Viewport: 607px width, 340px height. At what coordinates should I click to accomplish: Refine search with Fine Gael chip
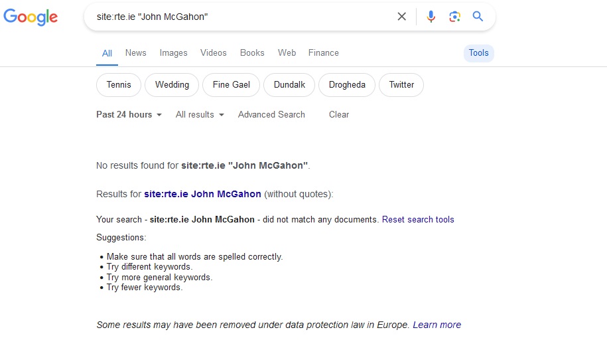click(x=231, y=85)
